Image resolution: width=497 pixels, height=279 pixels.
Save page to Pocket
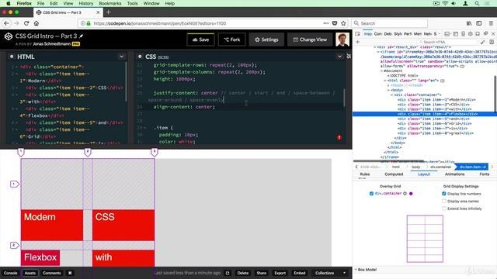335,23
